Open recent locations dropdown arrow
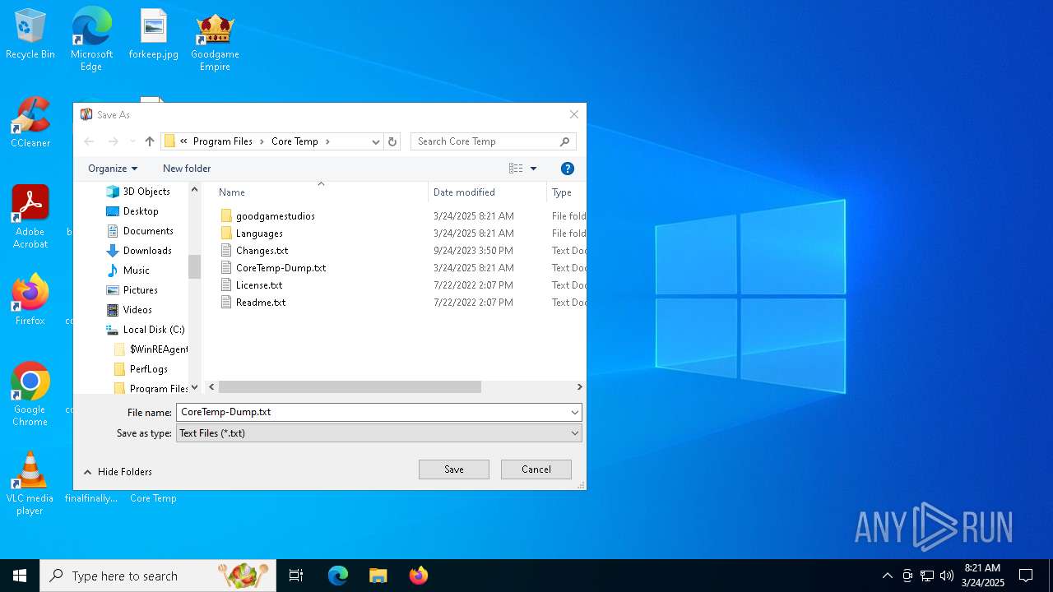Image resolution: width=1053 pixels, height=592 pixels. [132, 141]
